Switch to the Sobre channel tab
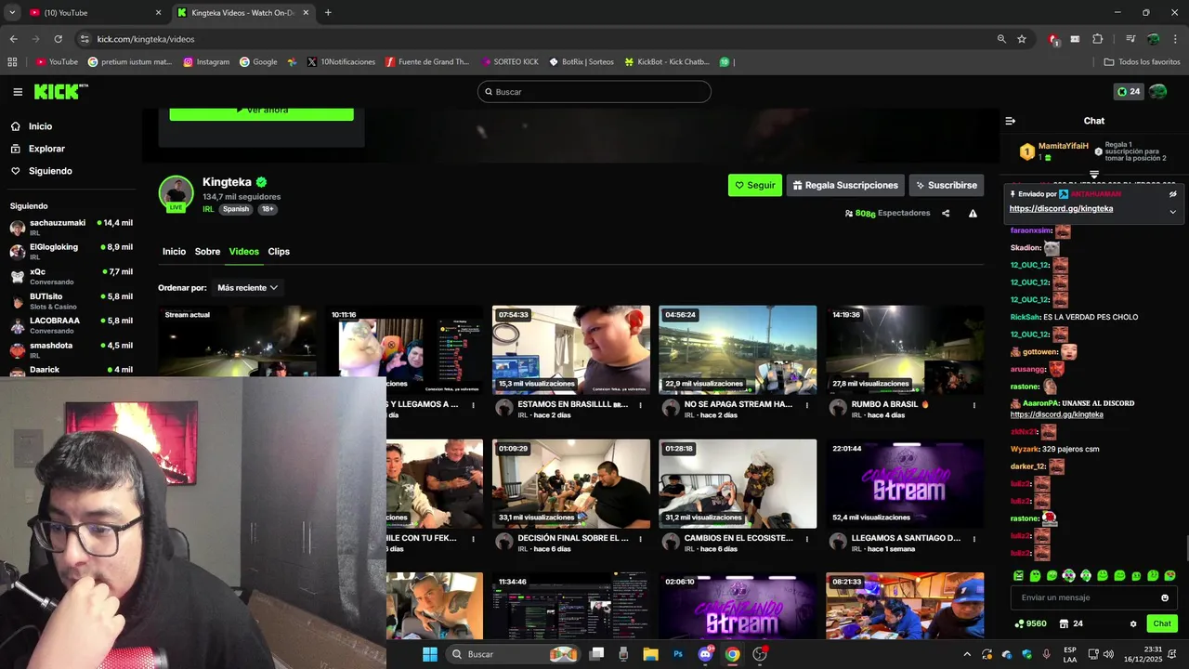This screenshot has height=669, width=1189. (x=207, y=252)
